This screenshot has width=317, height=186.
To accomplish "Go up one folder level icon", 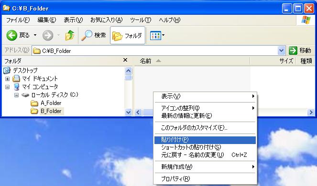I will [x=70, y=35].
